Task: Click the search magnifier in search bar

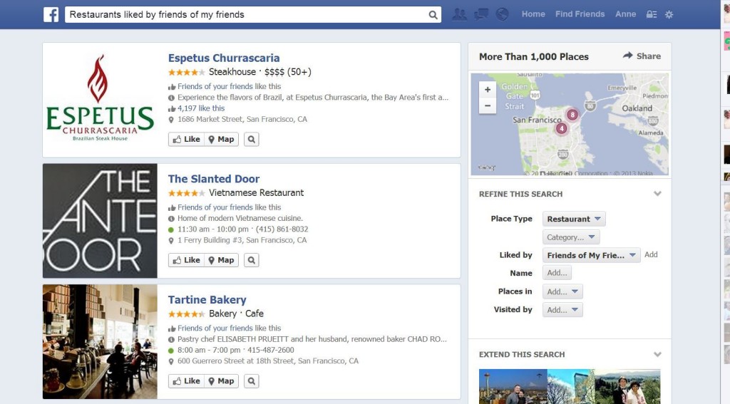Action: (433, 15)
